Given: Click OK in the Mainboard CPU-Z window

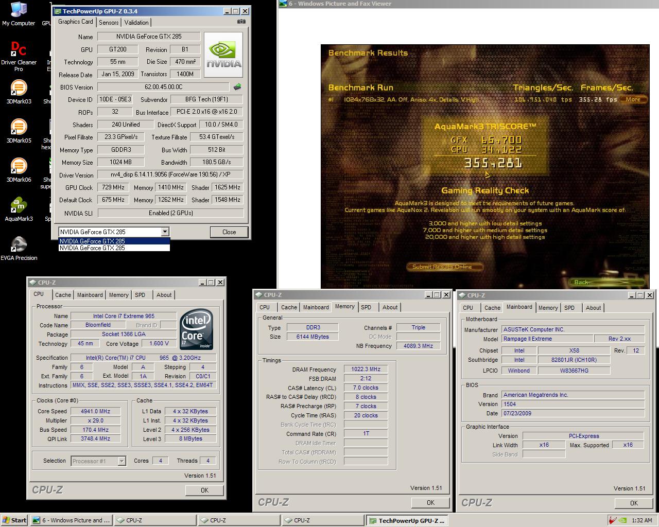Looking at the screenshot, I should point(634,503).
